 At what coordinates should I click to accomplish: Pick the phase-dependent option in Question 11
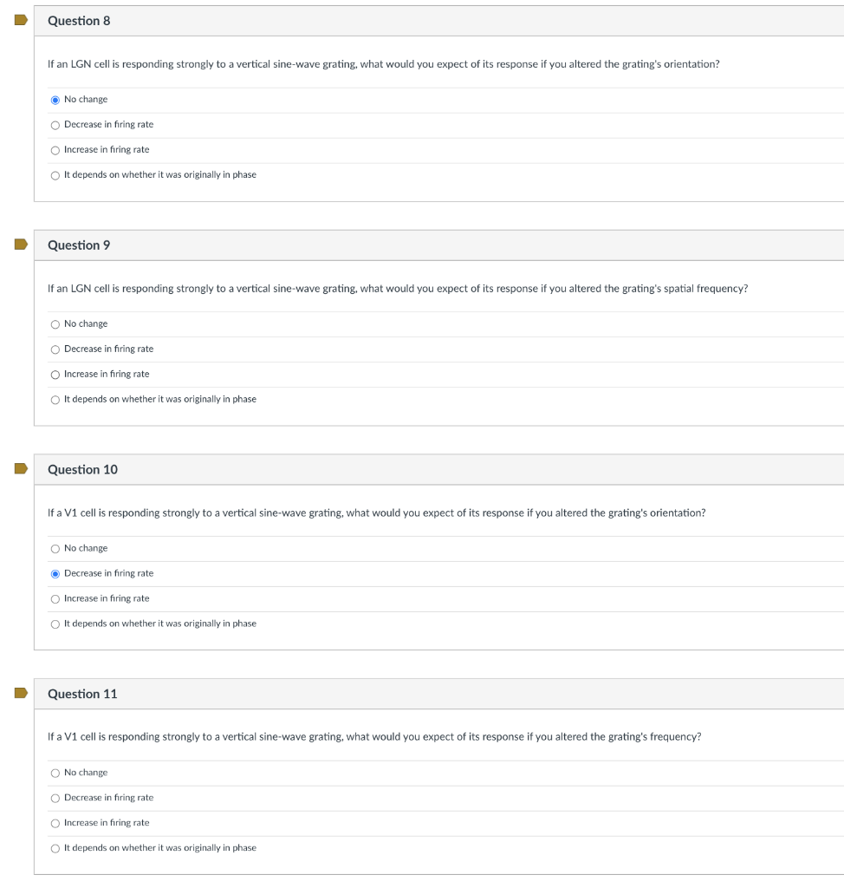tap(55, 848)
